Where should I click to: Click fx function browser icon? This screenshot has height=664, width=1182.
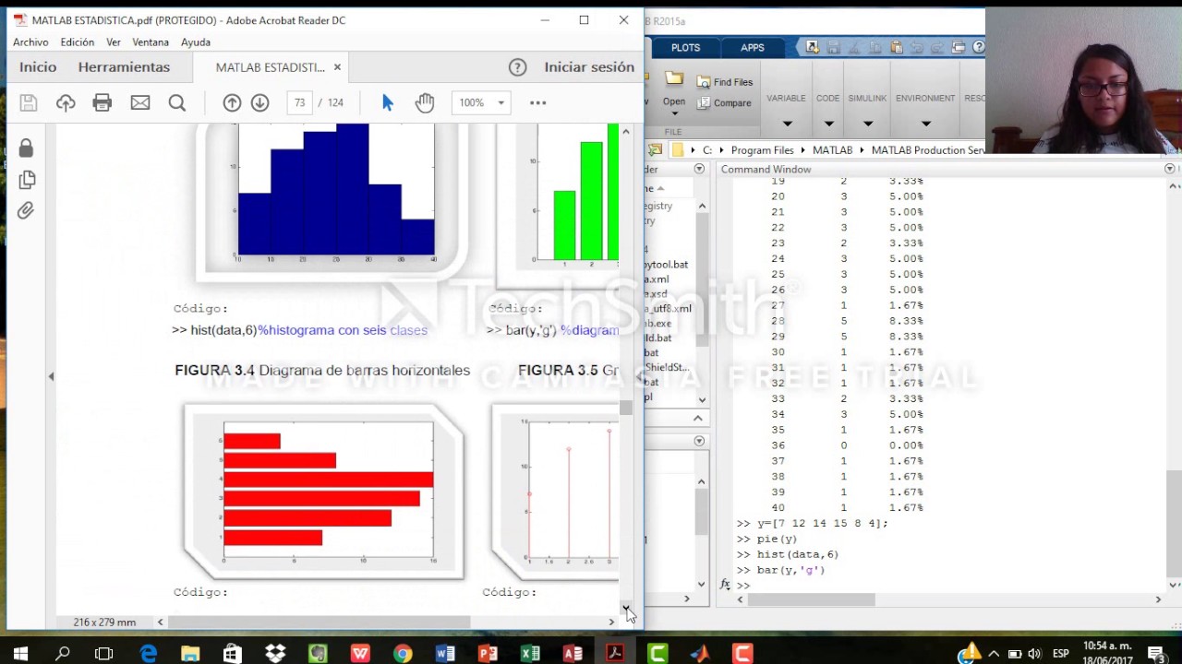[x=725, y=585]
